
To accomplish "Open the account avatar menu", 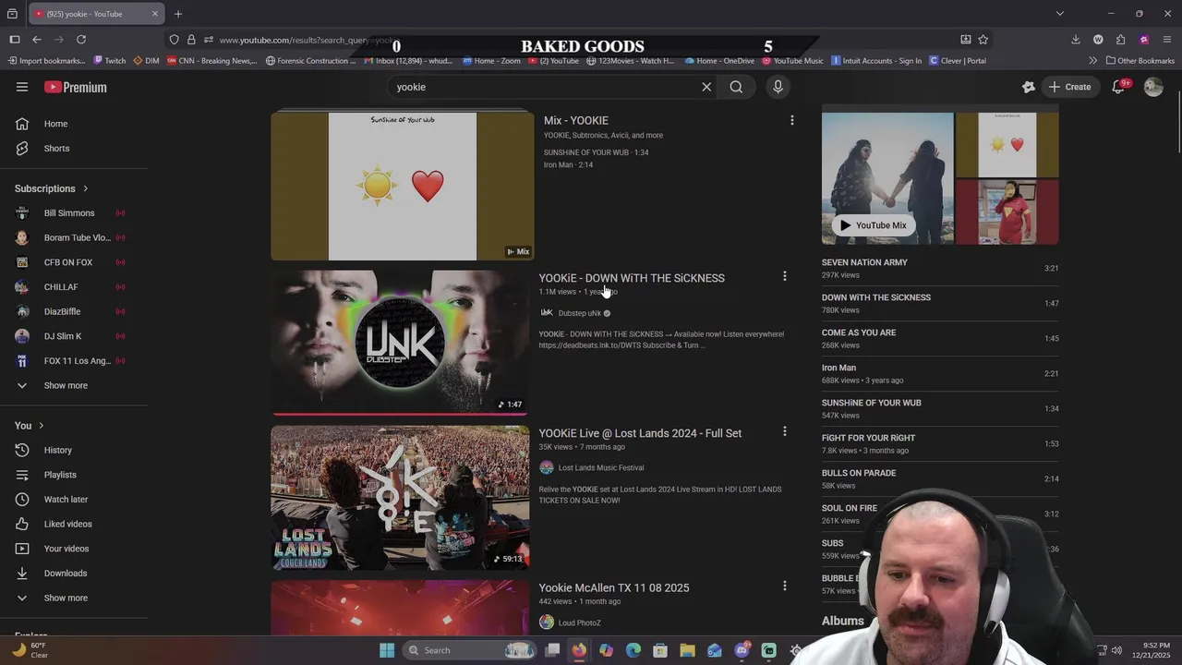I will pos(1153,87).
